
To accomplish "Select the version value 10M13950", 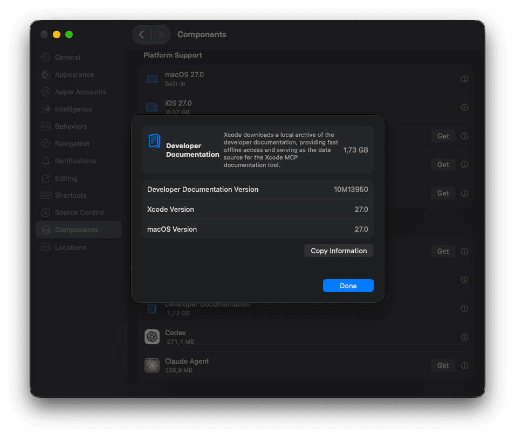I will tap(351, 189).
